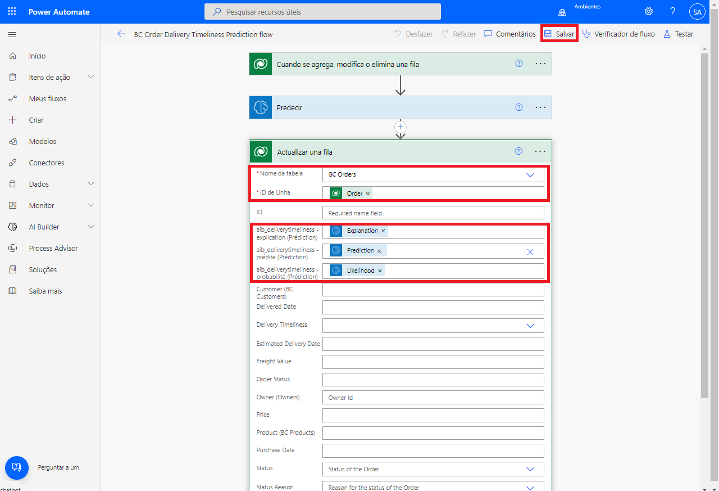Screen dimensions: 719x491
Task: Select Conectores in the sidebar
Action: coord(47,163)
